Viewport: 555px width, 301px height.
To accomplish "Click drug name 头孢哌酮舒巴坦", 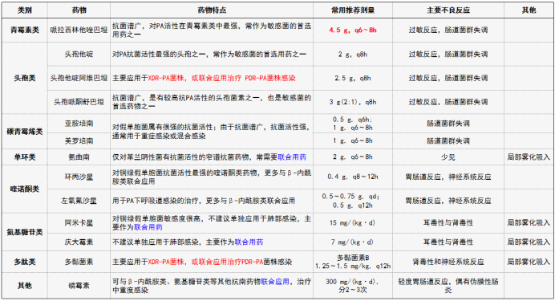I will (79, 102).
